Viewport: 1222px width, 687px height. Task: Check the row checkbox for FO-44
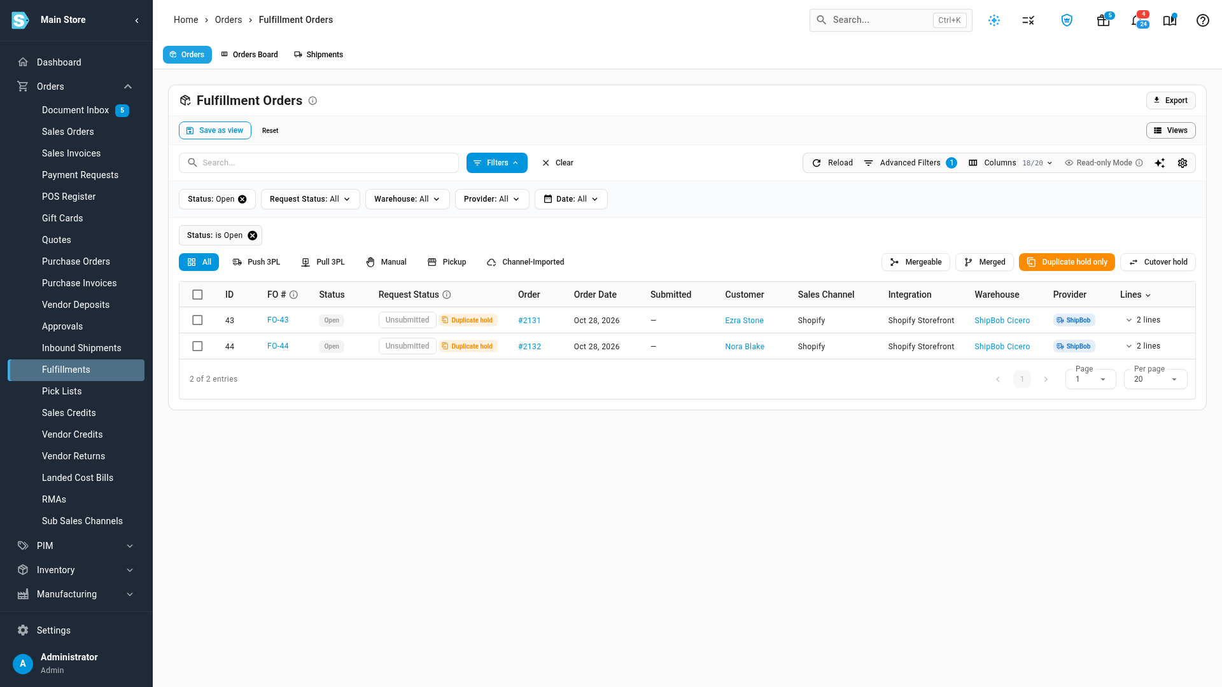pyautogui.click(x=197, y=346)
